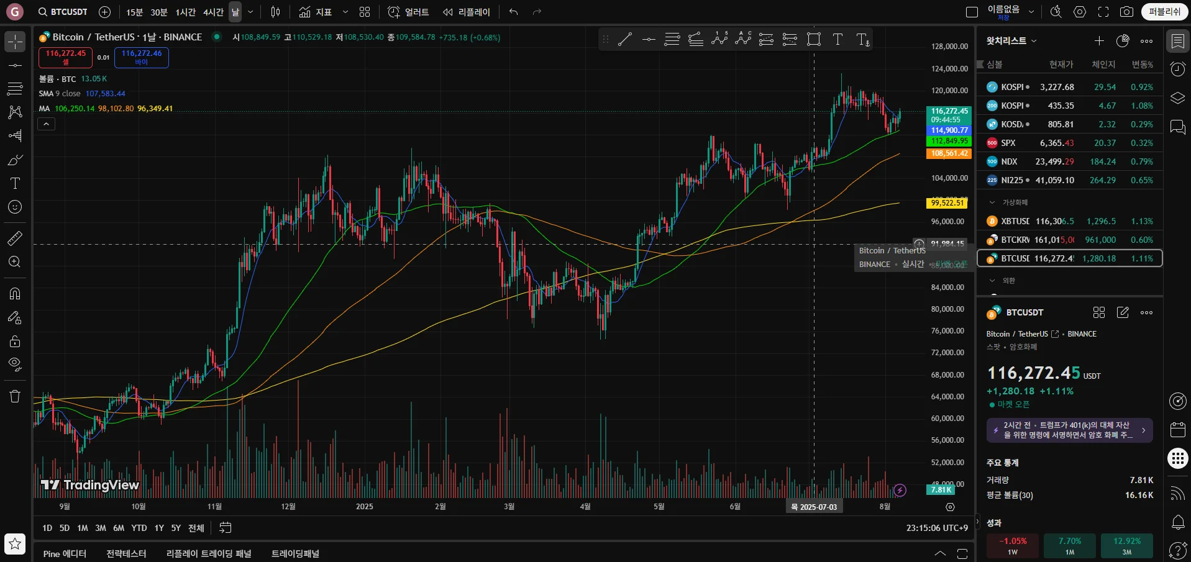Open the emoji sticker tool
The width and height of the screenshot is (1191, 562).
click(x=15, y=207)
